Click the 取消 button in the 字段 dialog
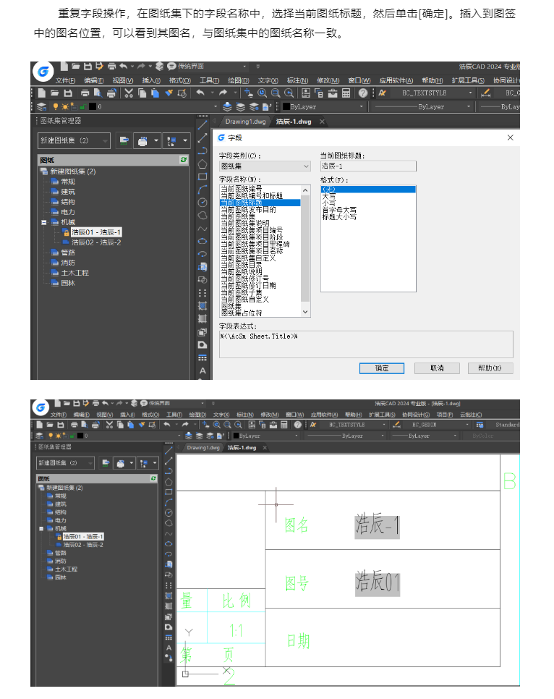Image resolution: width=554 pixels, height=699 pixels. [x=437, y=368]
